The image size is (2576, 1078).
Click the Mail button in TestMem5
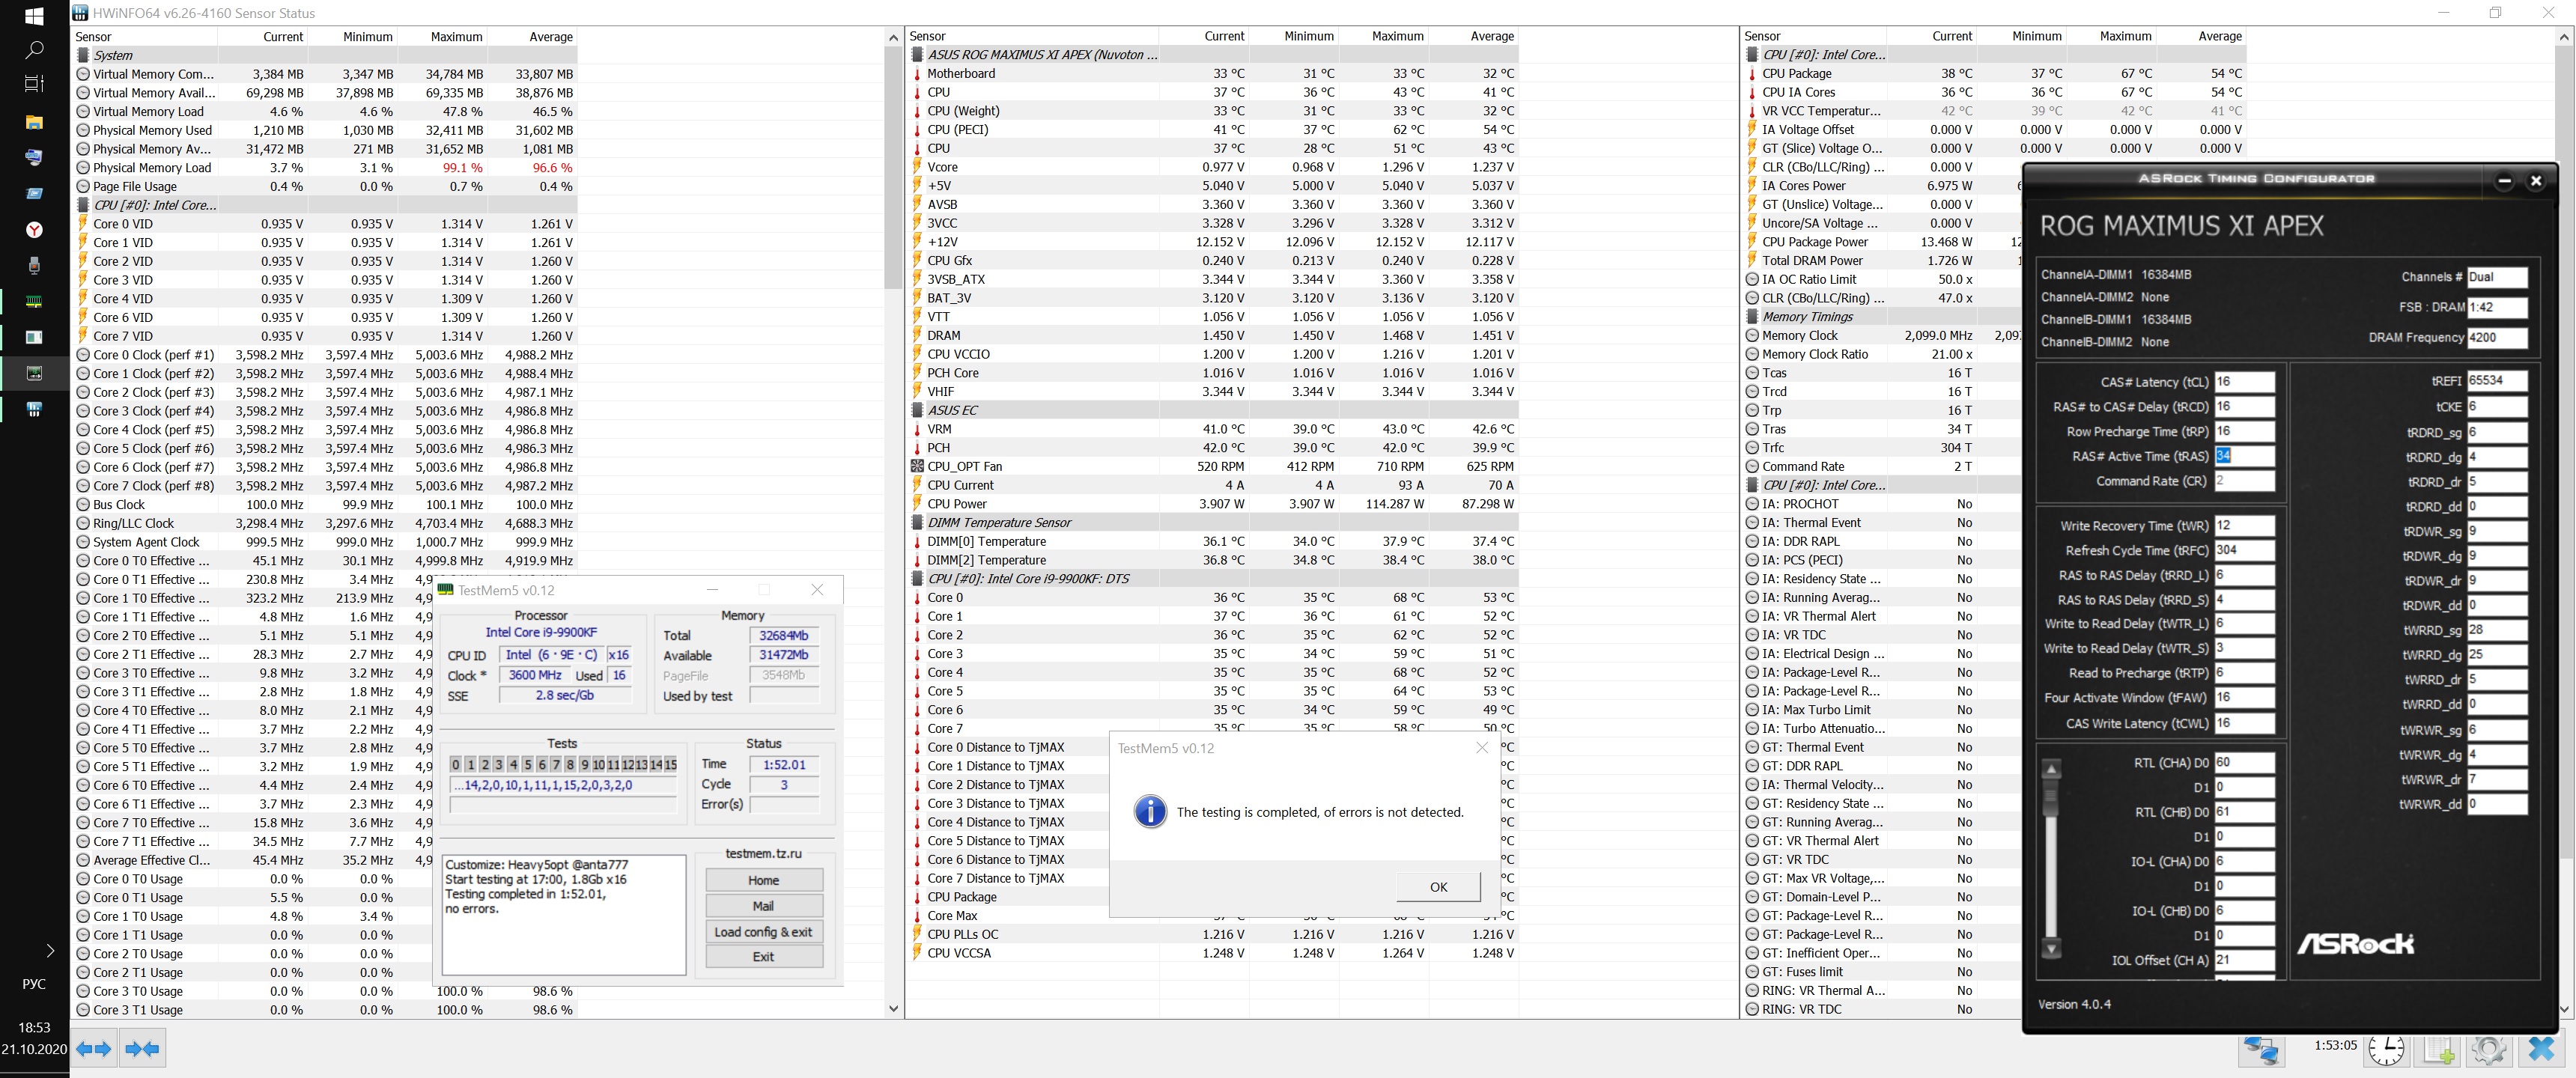point(763,905)
